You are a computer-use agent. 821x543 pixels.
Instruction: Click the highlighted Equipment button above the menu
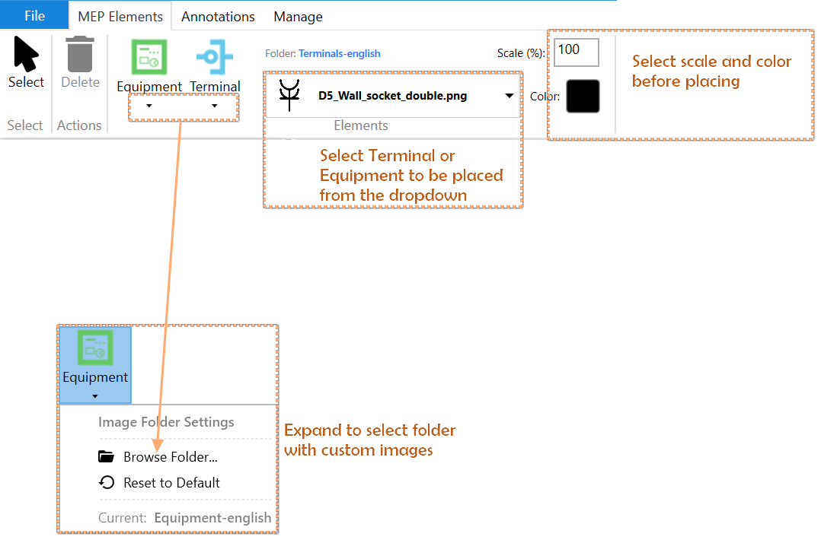coord(95,357)
